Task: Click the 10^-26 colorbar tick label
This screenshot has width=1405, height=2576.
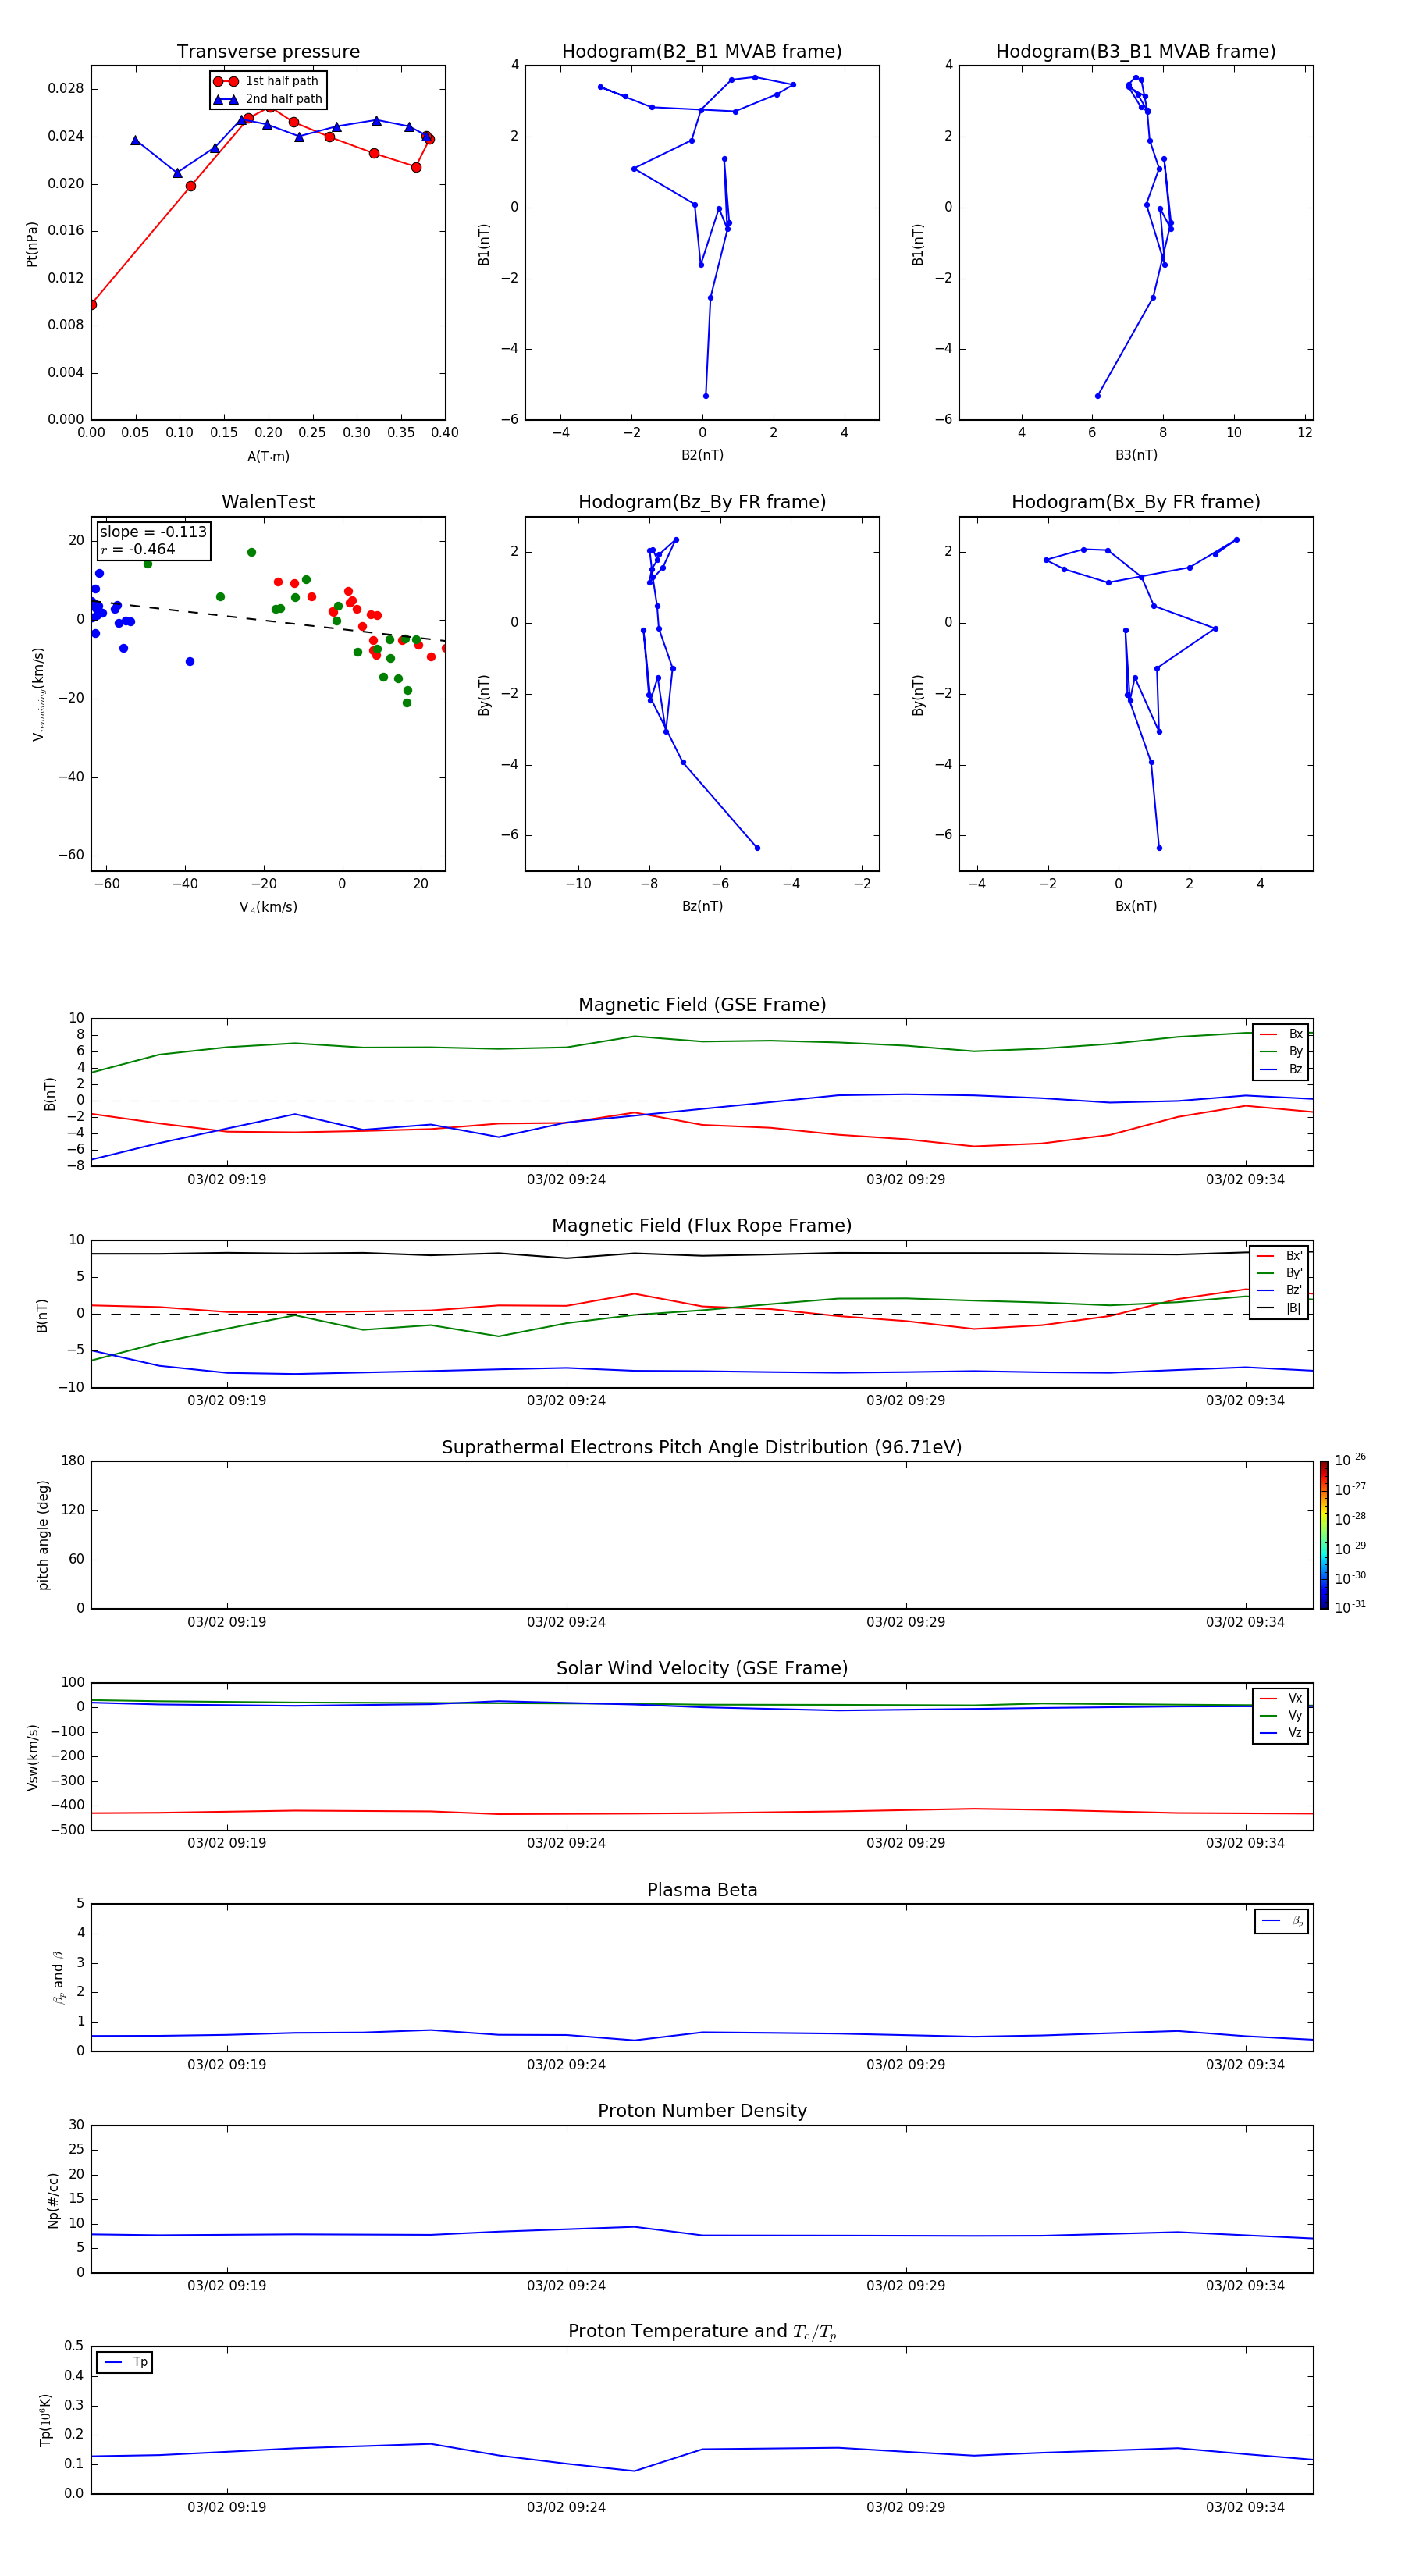Action: 1350,1460
